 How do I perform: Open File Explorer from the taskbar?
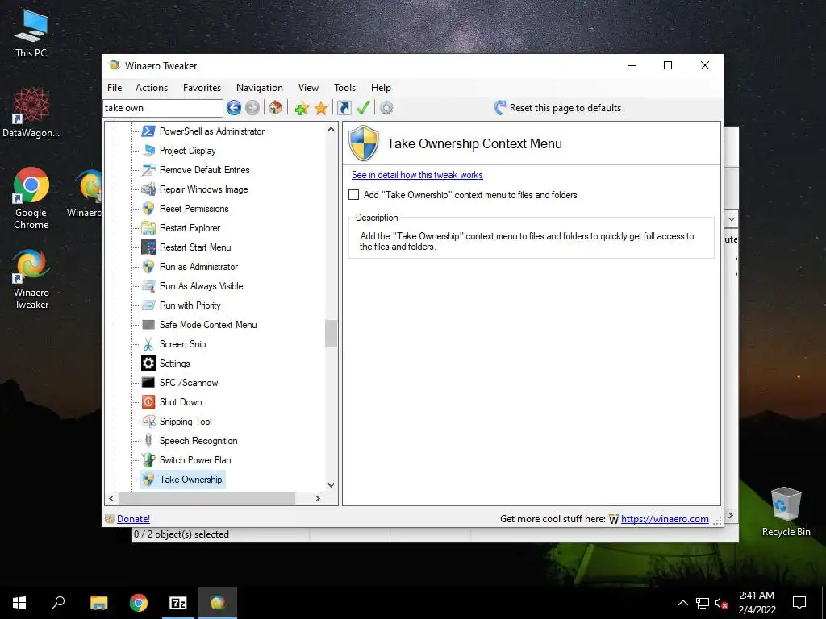(x=98, y=603)
